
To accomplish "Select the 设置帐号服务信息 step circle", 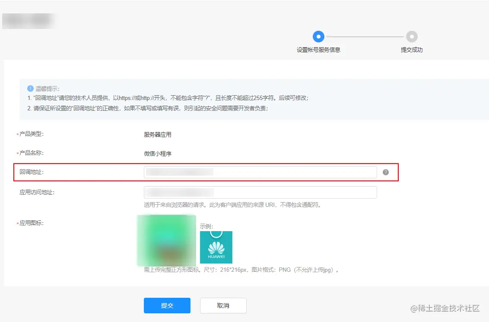I will [x=318, y=36].
